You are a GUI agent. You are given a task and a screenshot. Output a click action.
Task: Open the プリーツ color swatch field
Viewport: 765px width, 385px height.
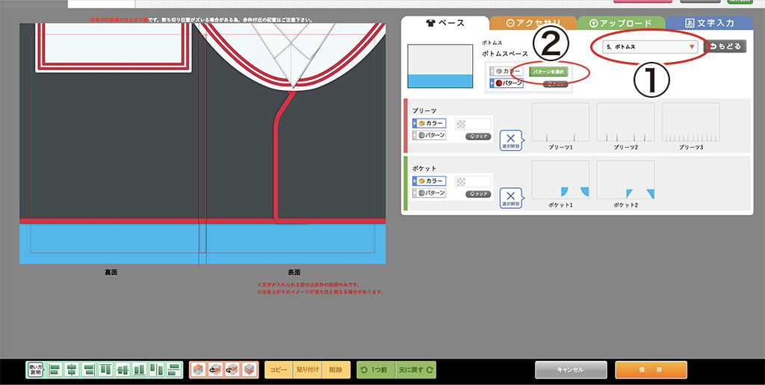(473, 125)
